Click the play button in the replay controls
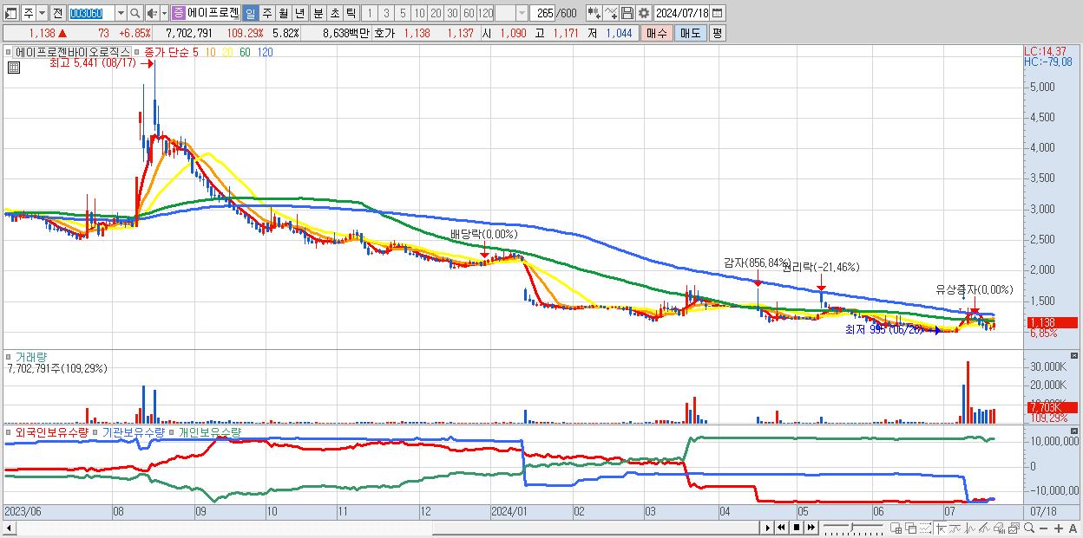Screen dimensions: 1083x538 (767, 528)
